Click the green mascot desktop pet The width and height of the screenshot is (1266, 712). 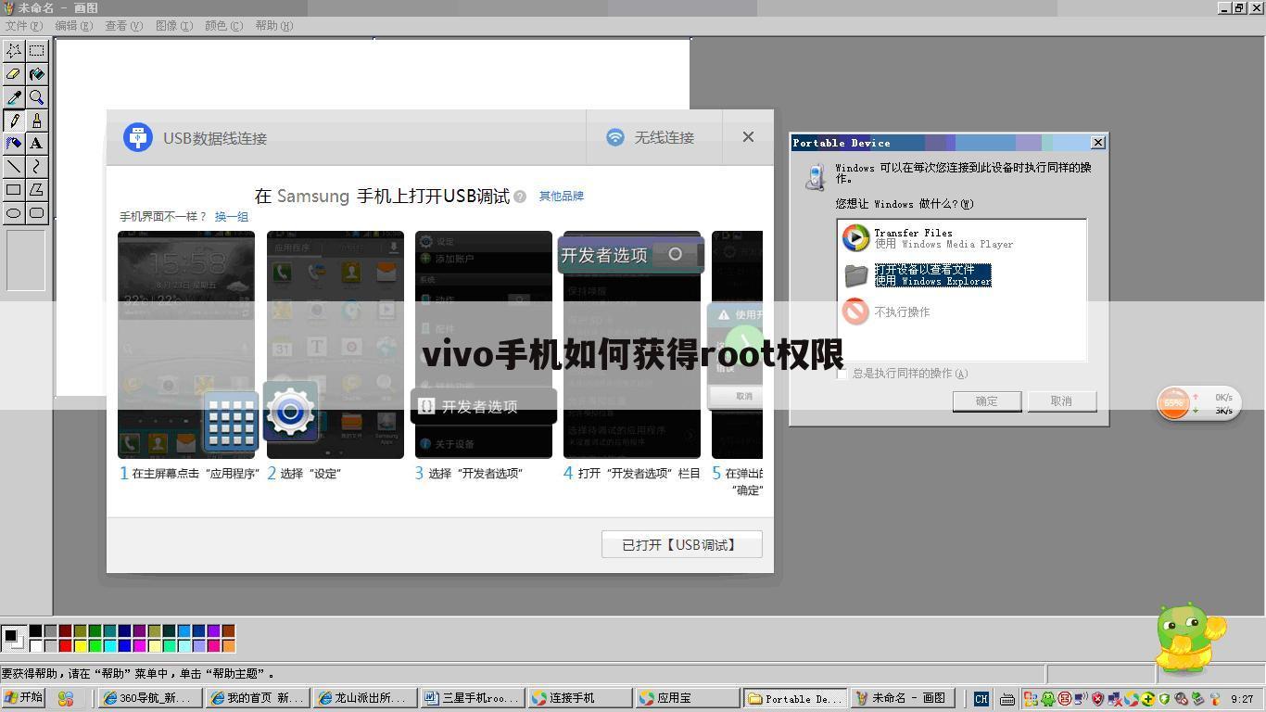tap(1190, 640)
